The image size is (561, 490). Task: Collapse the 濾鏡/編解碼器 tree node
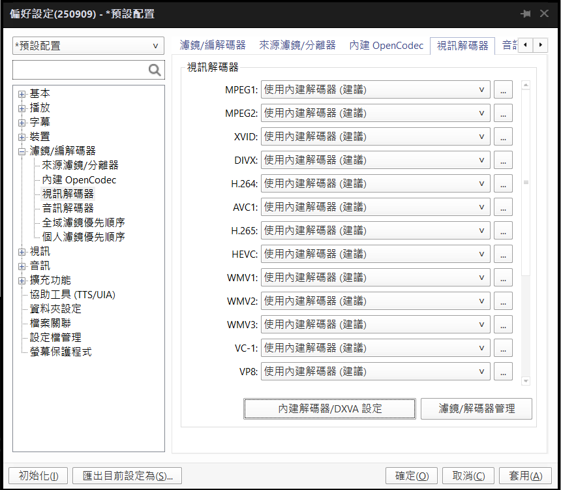pos(22,151)
